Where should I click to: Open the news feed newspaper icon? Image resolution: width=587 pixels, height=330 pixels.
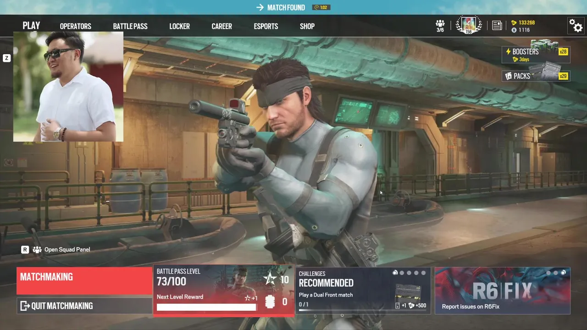tap(497, 25)
